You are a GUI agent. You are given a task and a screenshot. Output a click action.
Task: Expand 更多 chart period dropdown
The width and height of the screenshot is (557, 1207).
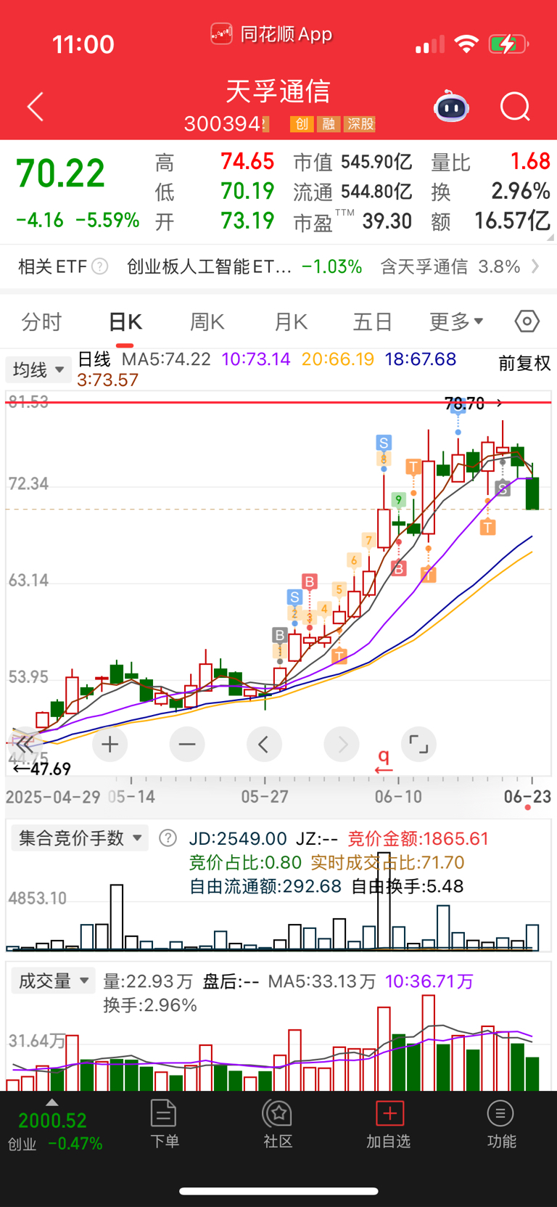456,322
